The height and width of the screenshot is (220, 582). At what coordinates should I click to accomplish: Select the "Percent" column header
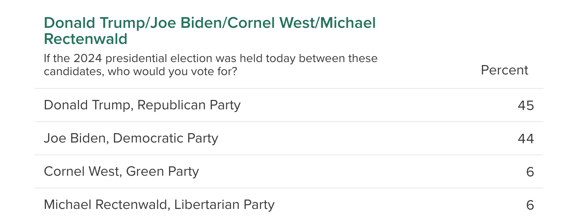point(504,70)
